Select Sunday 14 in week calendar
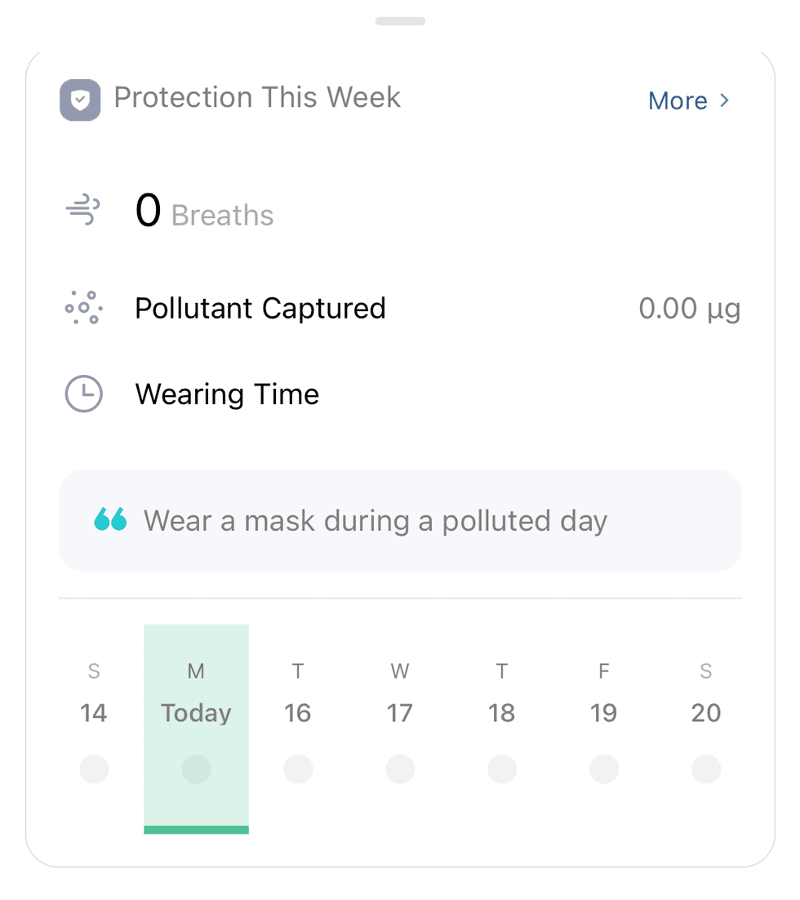Screen dimensions: 800x900 (94, 713)
